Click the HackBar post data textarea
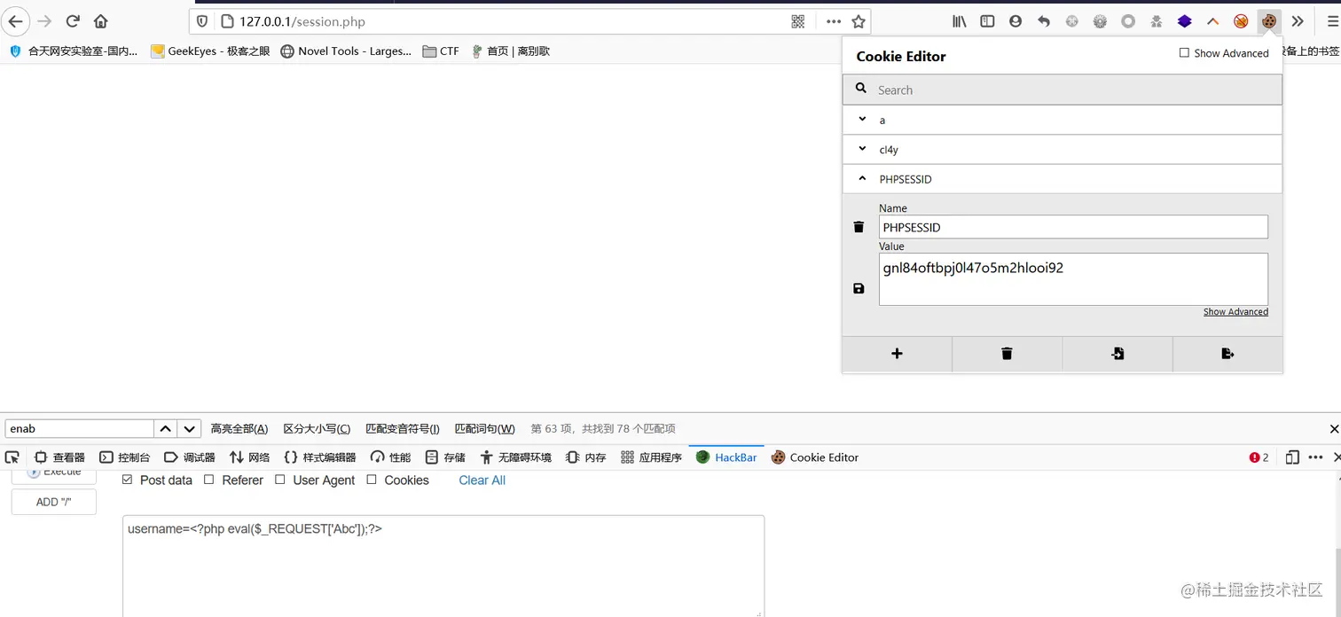 click(443, 566)
